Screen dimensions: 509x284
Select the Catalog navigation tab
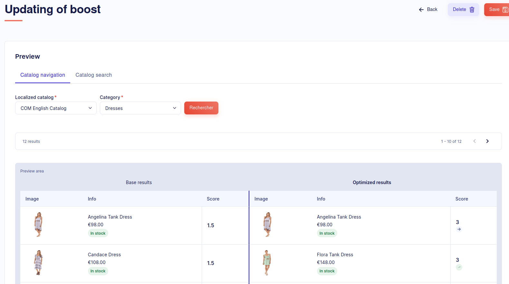(43, 75)
